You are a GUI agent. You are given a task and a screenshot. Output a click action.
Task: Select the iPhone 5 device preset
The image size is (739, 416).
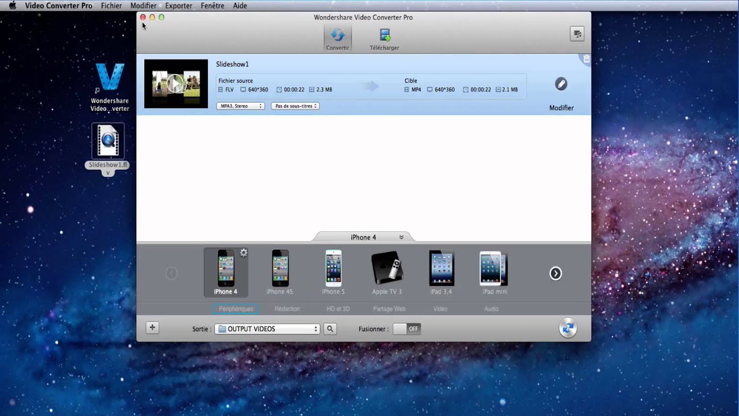click(x=334, y=272)
